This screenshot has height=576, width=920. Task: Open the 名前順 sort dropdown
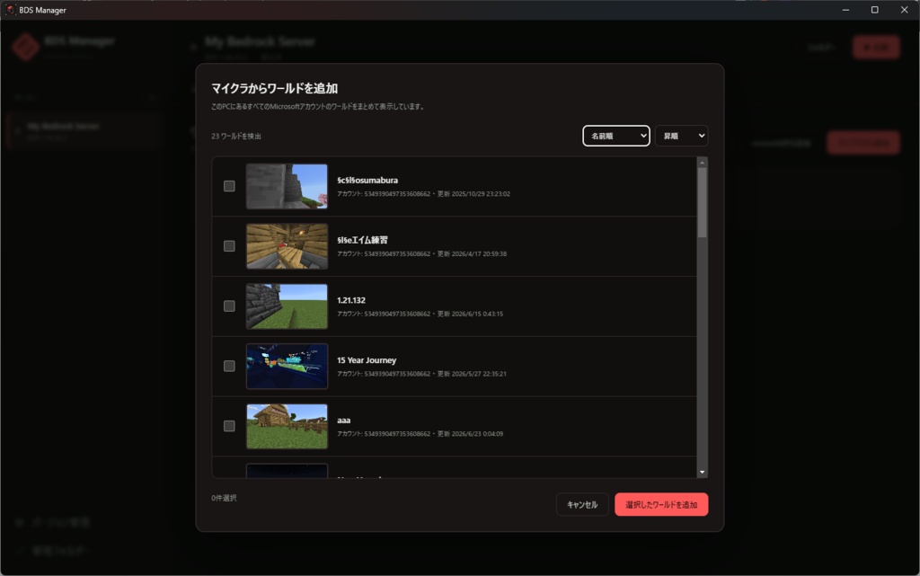(616, 136)
